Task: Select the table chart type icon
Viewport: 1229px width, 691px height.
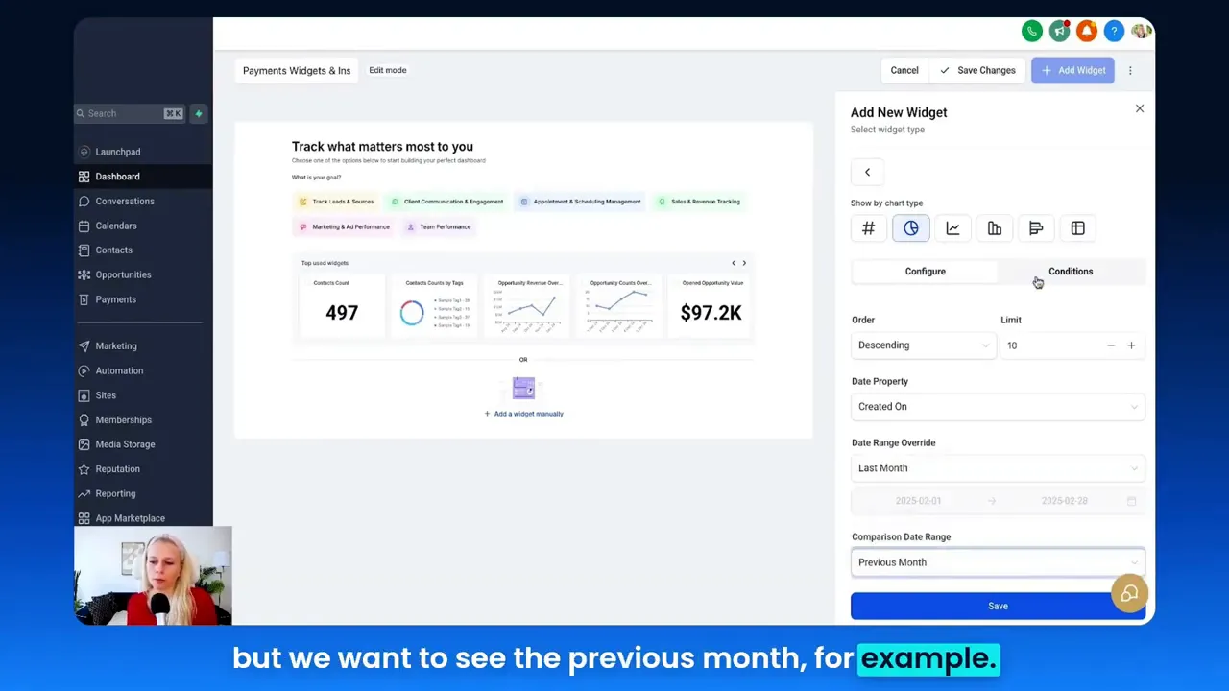Action: click(1078, 228)
